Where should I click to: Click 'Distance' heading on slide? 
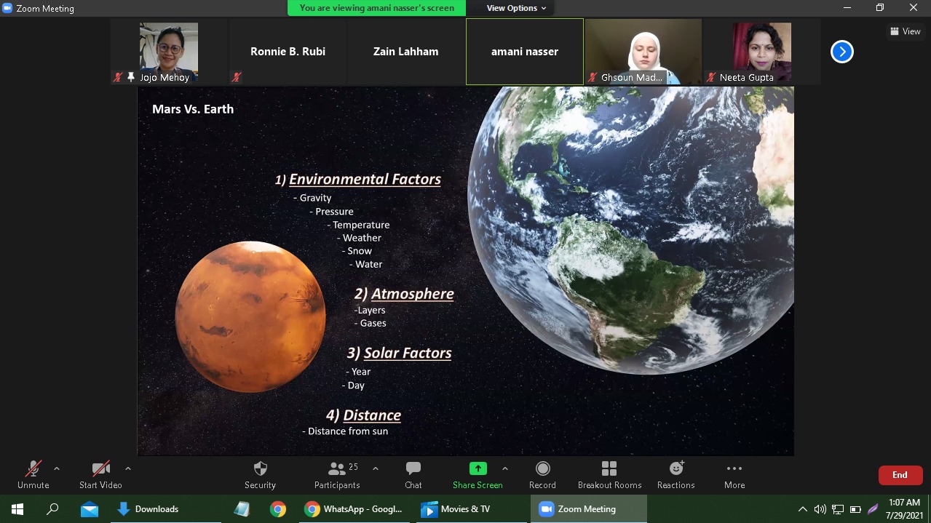372,415
